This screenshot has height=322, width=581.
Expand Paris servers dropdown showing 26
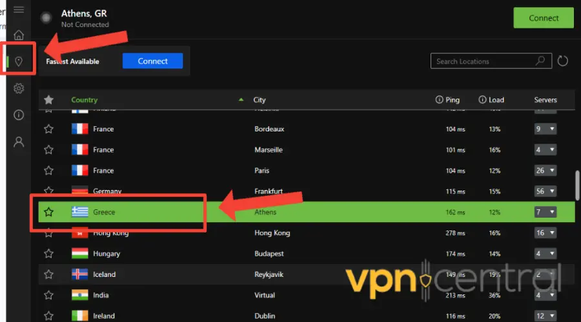click(x=545, y=171)
